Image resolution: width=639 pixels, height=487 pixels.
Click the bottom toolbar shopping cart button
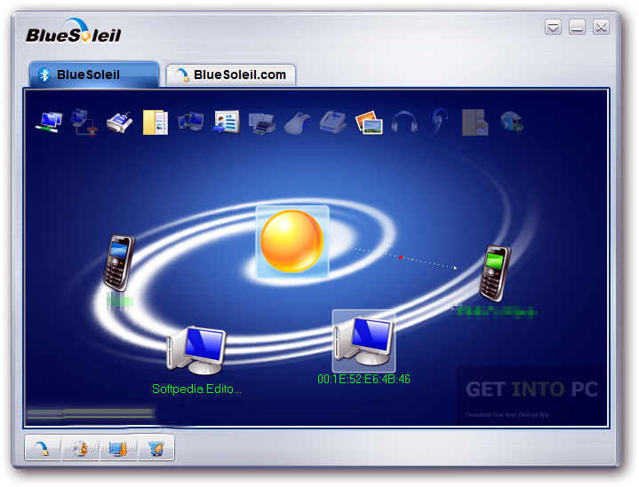(x=156, y=448)
